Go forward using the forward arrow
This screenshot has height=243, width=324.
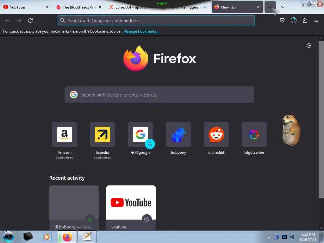(x=19, y=21)
